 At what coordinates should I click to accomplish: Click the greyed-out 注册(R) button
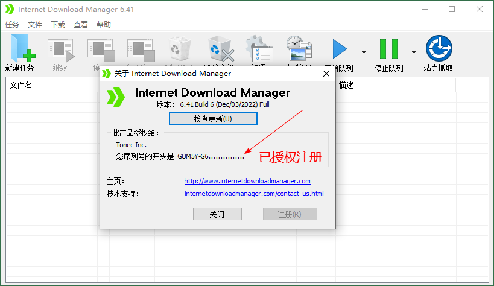(290, 214)
